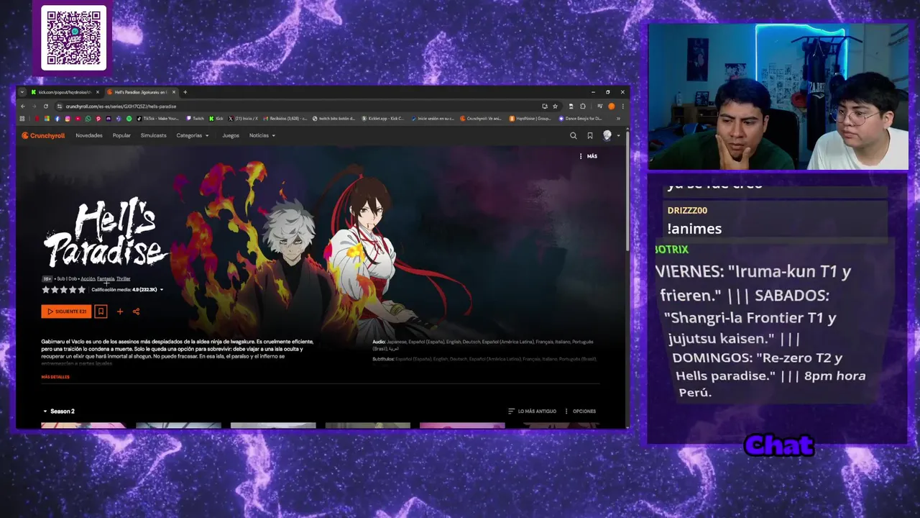Open Simulcasts page
Screen dimensions: 920x518
(x=153, y=135)
